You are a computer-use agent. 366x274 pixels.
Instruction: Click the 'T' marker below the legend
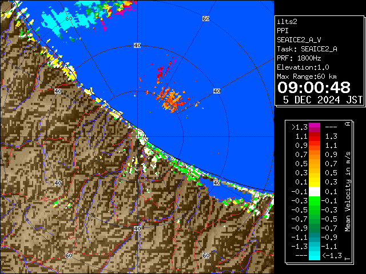tap(348, 259)
